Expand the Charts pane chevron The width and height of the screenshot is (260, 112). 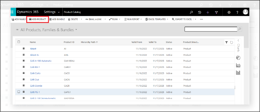click(238, 40)
